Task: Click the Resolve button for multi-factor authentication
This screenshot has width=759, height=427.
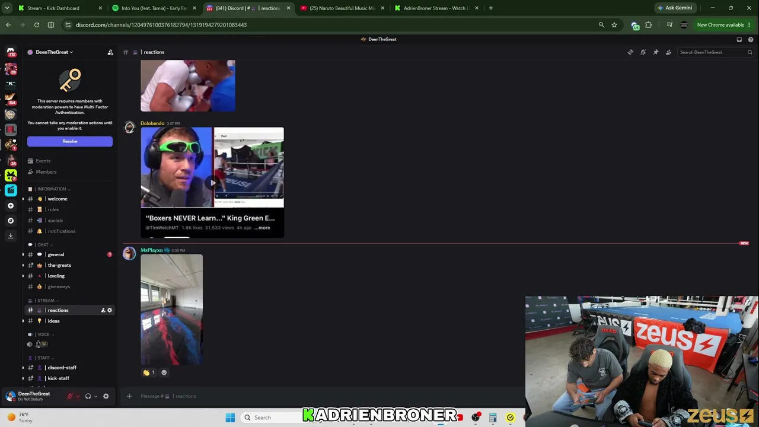Action: (70, 141)
